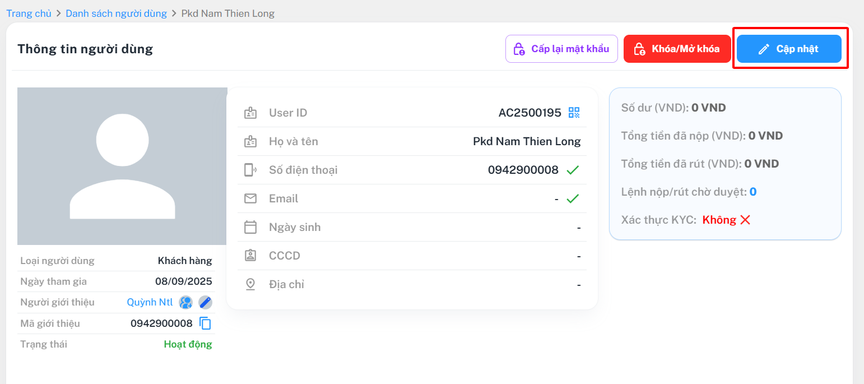
Task: Click the location pin icon by Địa chỉ
Action: click(250, 284)
